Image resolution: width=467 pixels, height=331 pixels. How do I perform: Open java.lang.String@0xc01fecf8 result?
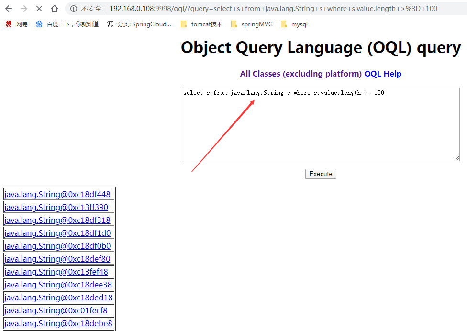[56, 310]
